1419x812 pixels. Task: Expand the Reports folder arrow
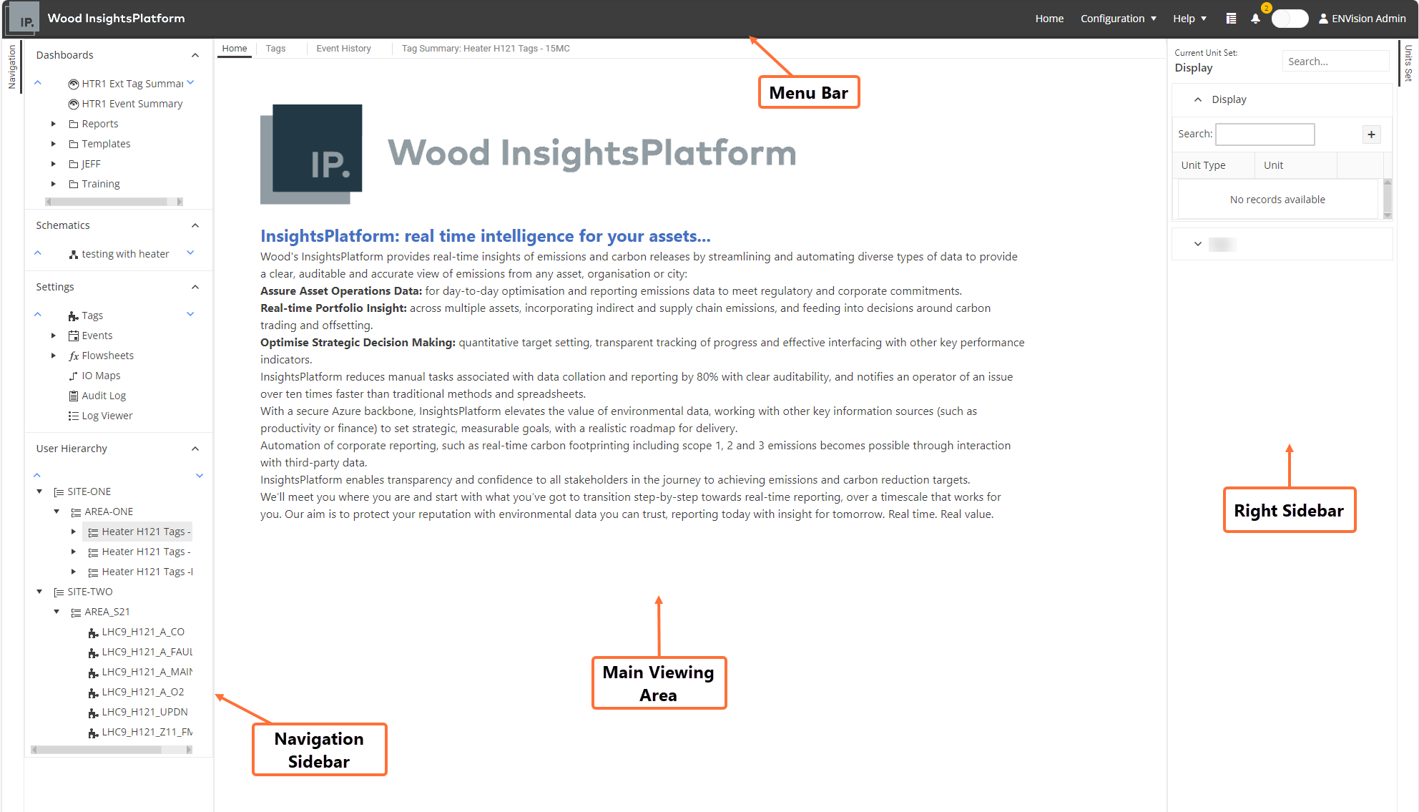pos(54,124)
